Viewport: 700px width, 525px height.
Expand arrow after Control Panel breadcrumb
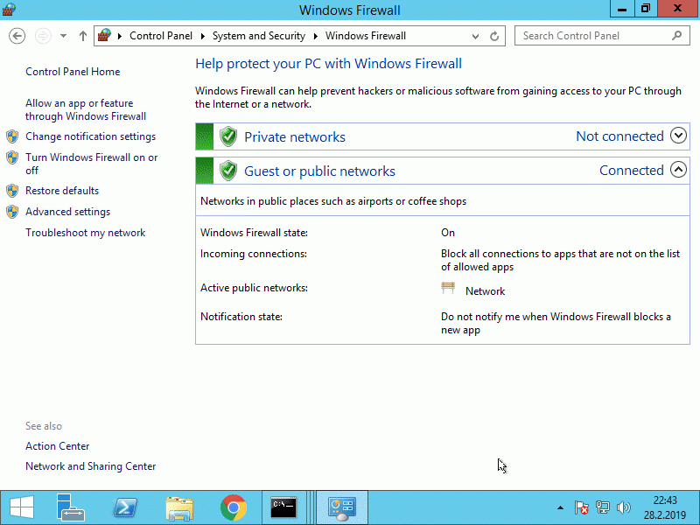(203, 36)
